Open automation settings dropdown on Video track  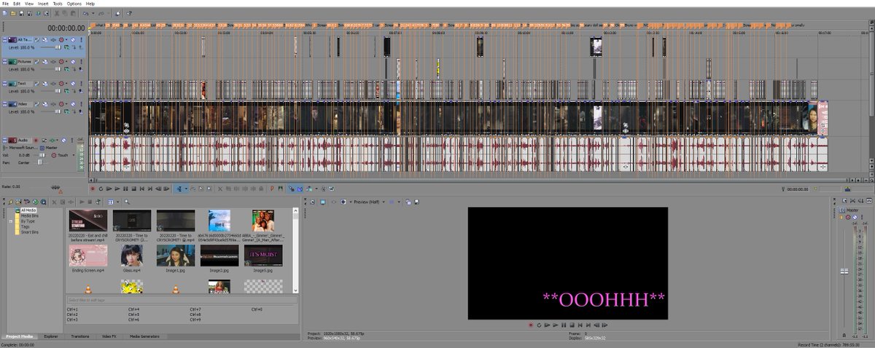click(66, 104)
